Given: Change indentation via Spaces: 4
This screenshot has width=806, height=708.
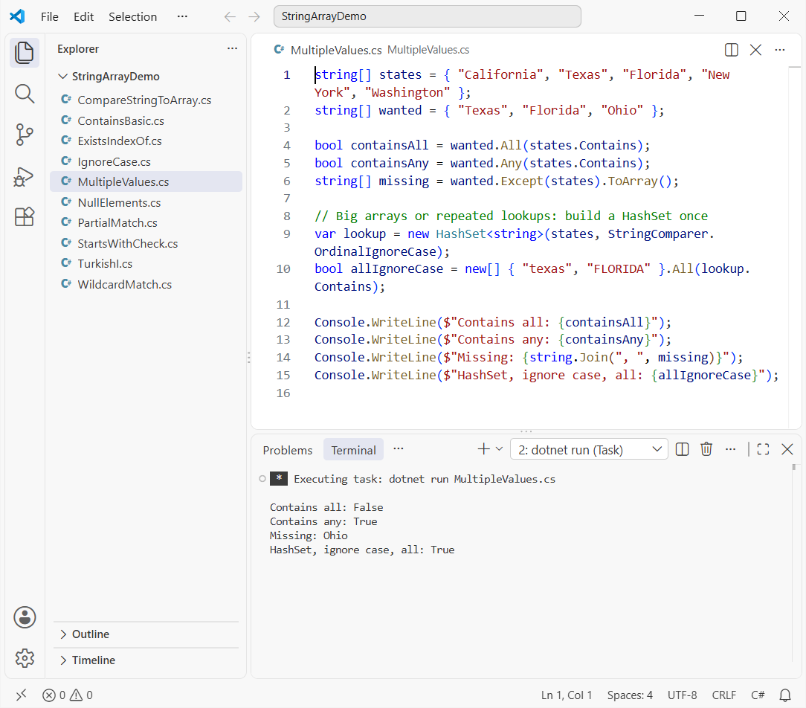Looking at the screenshot, I should (630, 695).
